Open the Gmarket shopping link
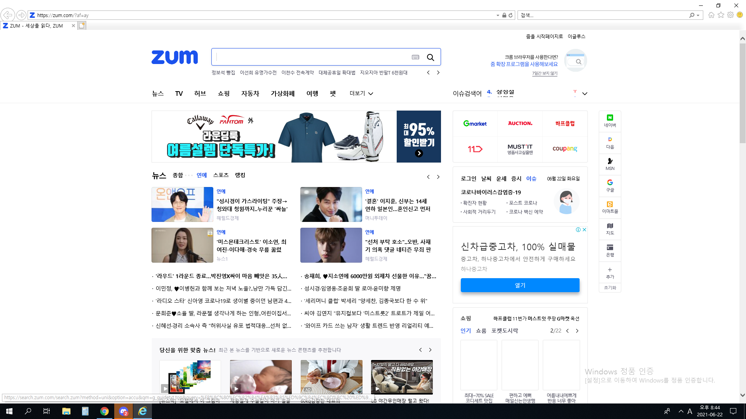 click(x=475, y=123)
